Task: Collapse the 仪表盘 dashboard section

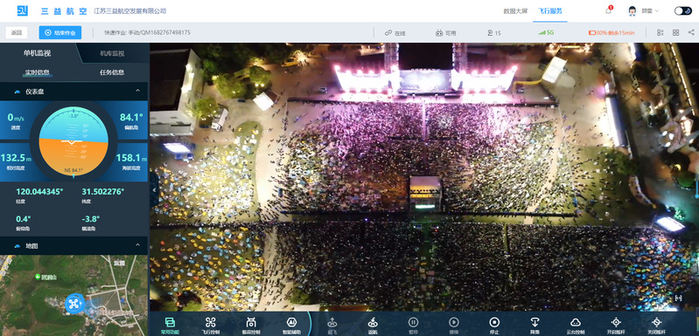Action: [x=137, y=91]
